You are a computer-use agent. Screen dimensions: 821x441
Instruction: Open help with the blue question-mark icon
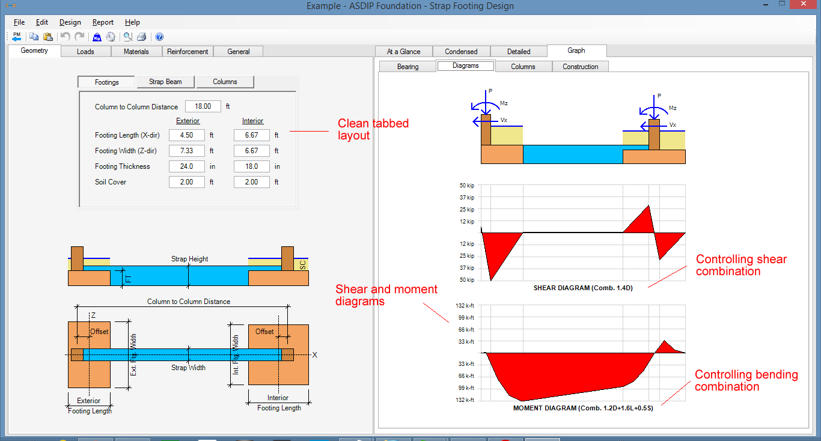[159, 37]
